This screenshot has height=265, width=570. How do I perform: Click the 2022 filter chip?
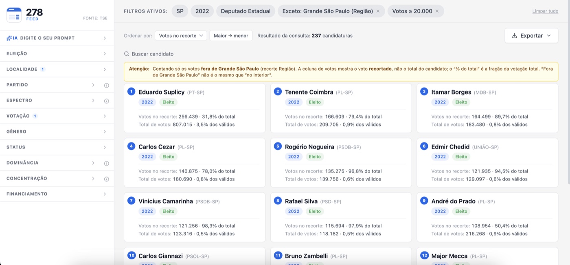202,11
